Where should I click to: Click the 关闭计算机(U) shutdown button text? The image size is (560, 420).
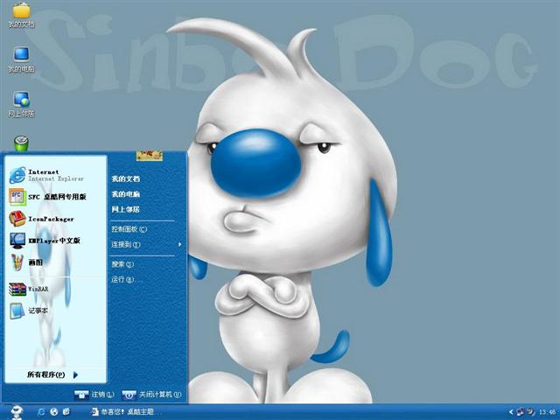click(160, 395)
